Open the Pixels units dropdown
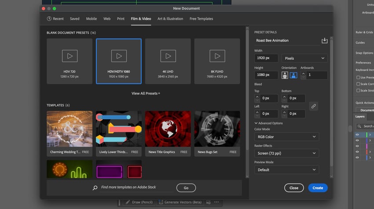The width and height of the screenshot is (374, 209). 304,58
